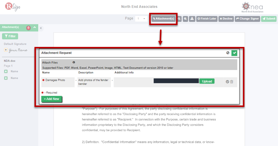The image size is (278, 146).
Task: Upload the Damages Photo file
Action: pyautogui.click(x=207, y=81)
